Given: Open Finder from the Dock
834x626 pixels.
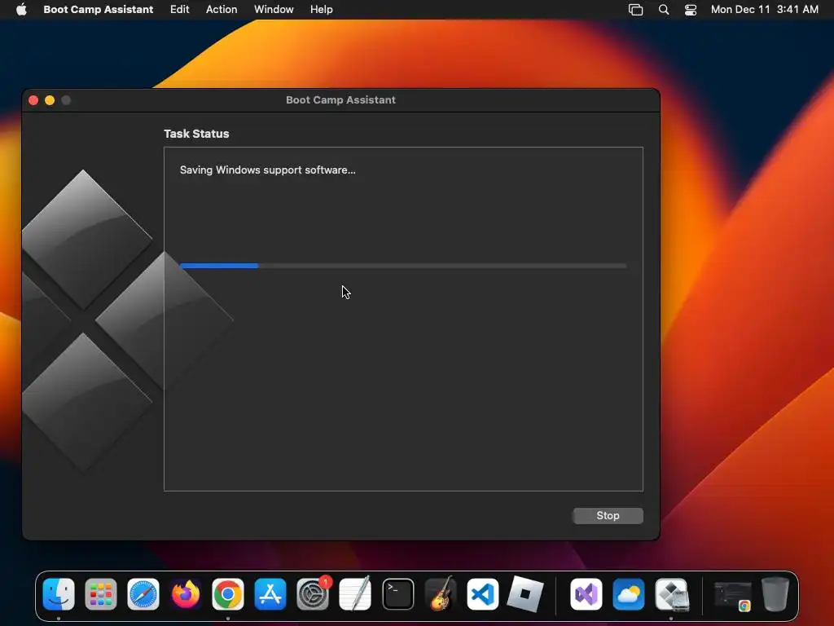Looking at the screenshot, I should coord(59,593).
